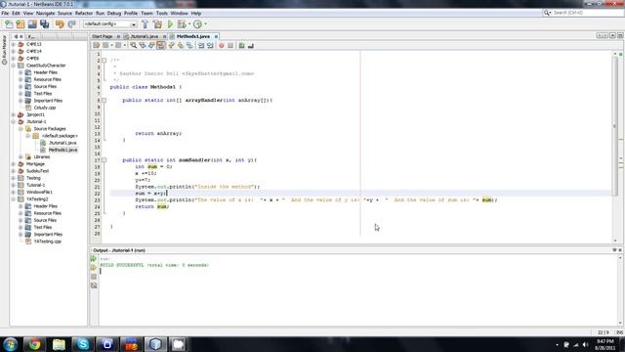This screenshot has width=625, height=352.
Task: Click Find Previous Occurrence editor icon
Action: tap(143, 46)
